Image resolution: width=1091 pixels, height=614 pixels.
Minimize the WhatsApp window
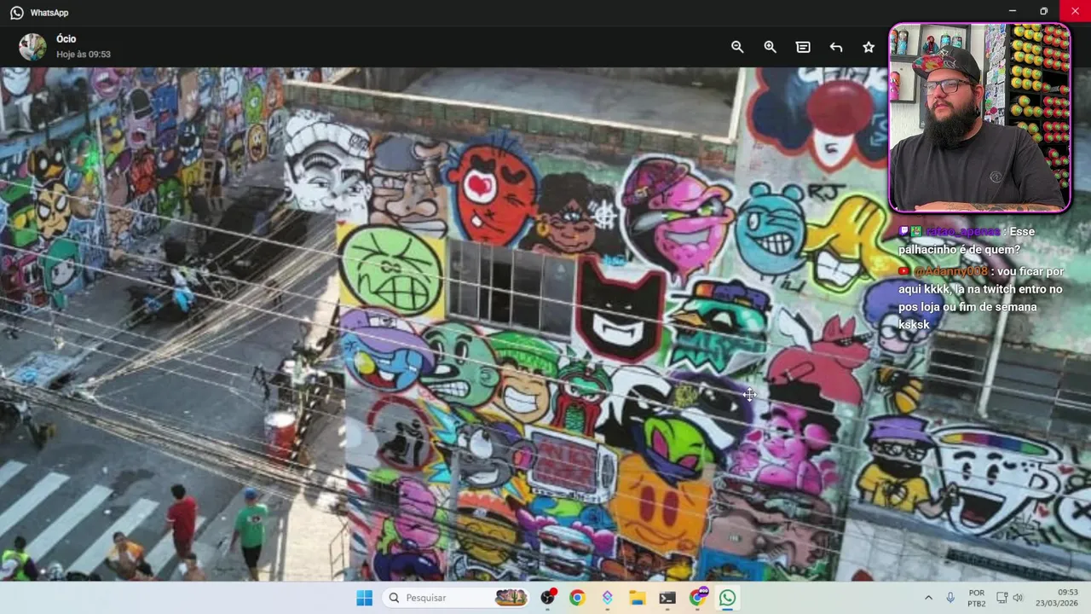pos(1012,11)
